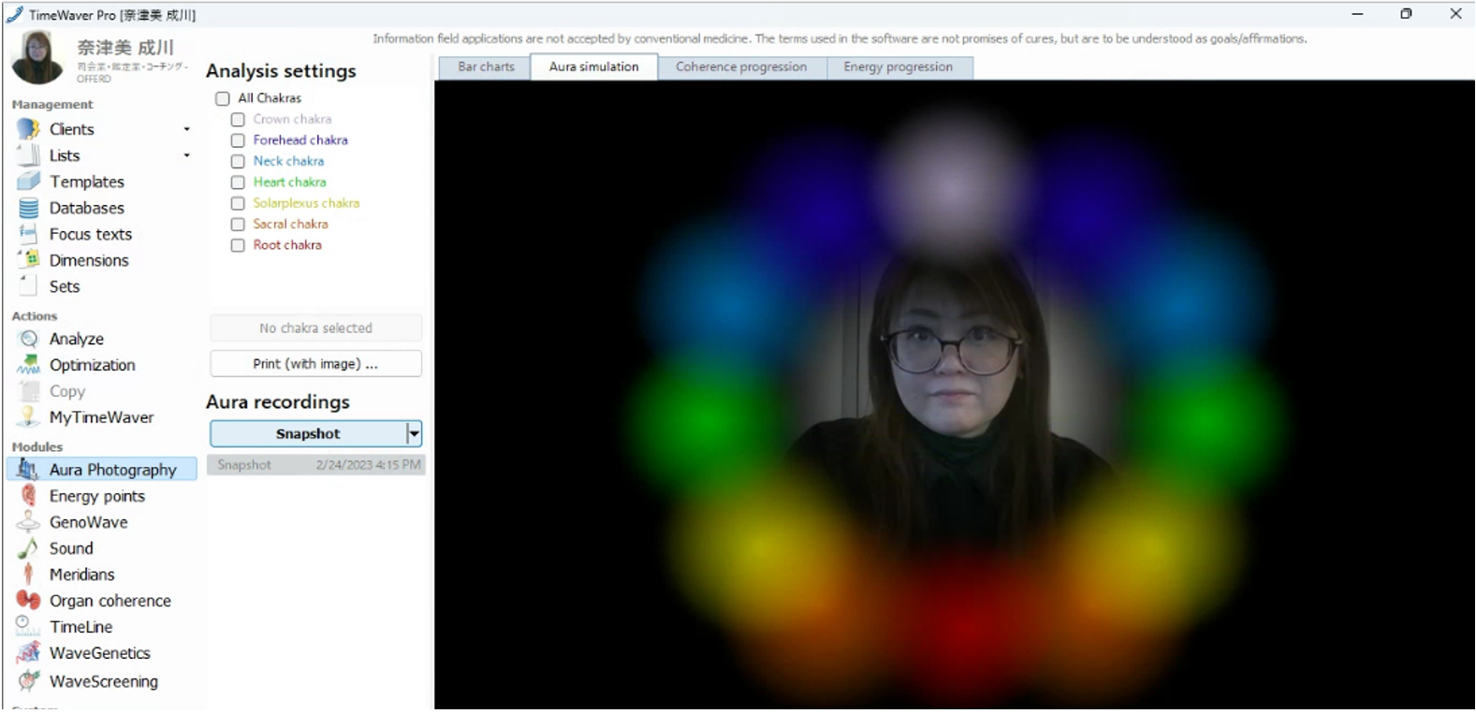
Task: Tick the Root chakra checkbox
Action: click(x=238, y=245)
